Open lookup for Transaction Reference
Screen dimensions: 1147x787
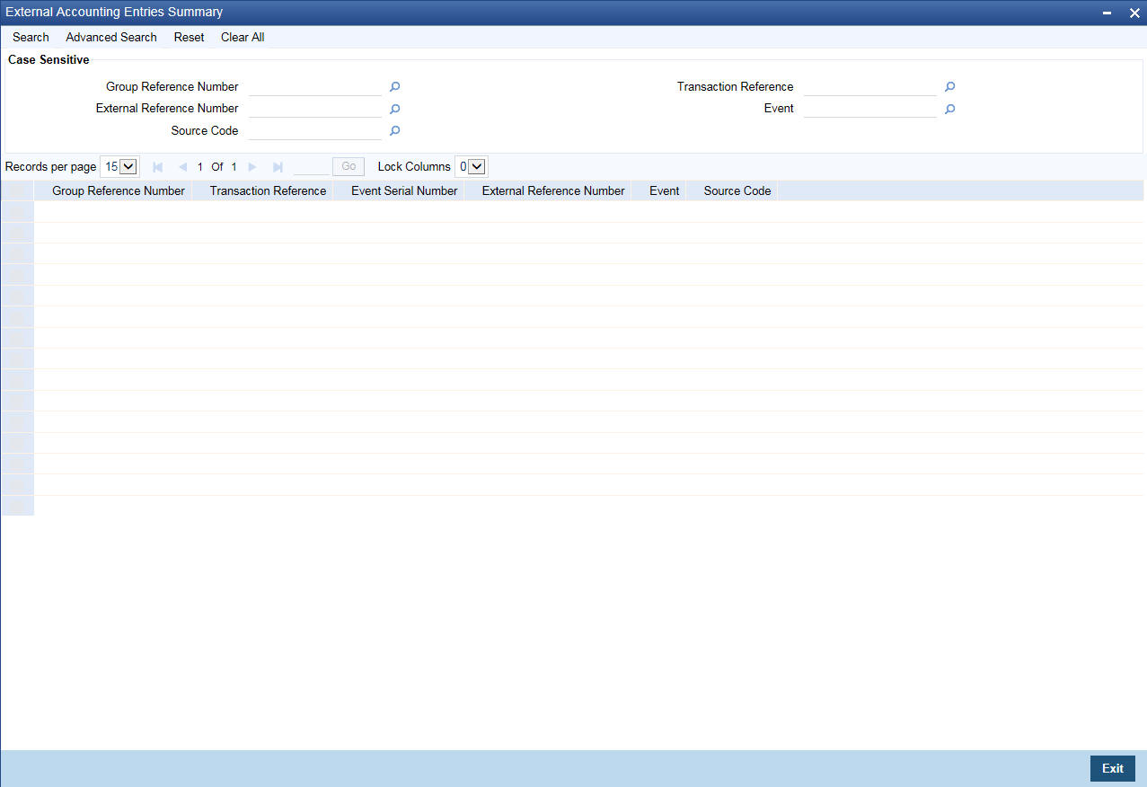[949, 87]
